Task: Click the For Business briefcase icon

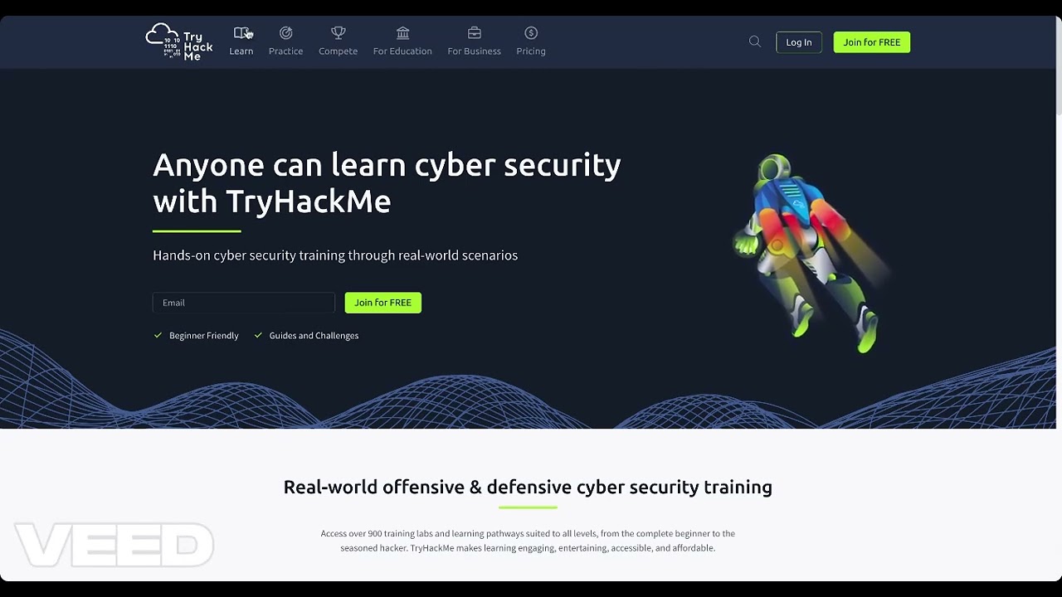Action: 475,33
